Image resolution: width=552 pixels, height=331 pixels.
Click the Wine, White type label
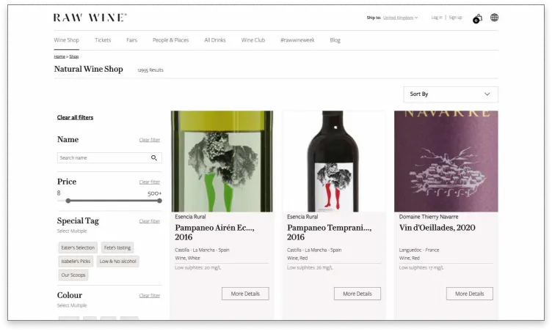[187, 259]
